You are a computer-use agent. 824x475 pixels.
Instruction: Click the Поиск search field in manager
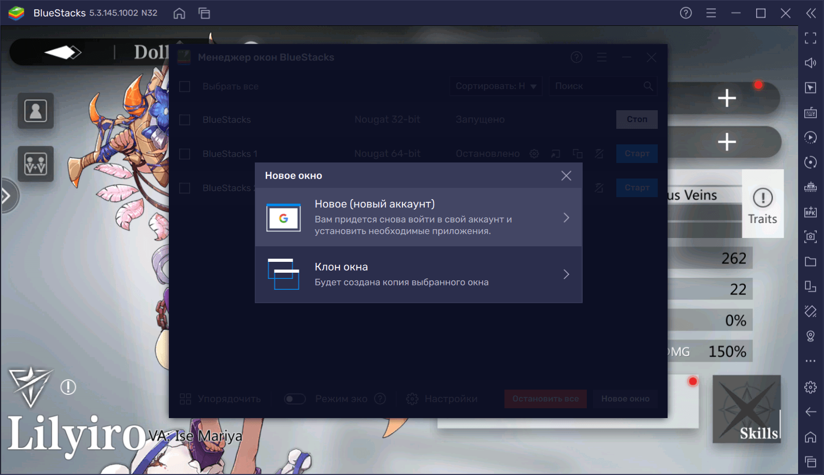point(603,86)
